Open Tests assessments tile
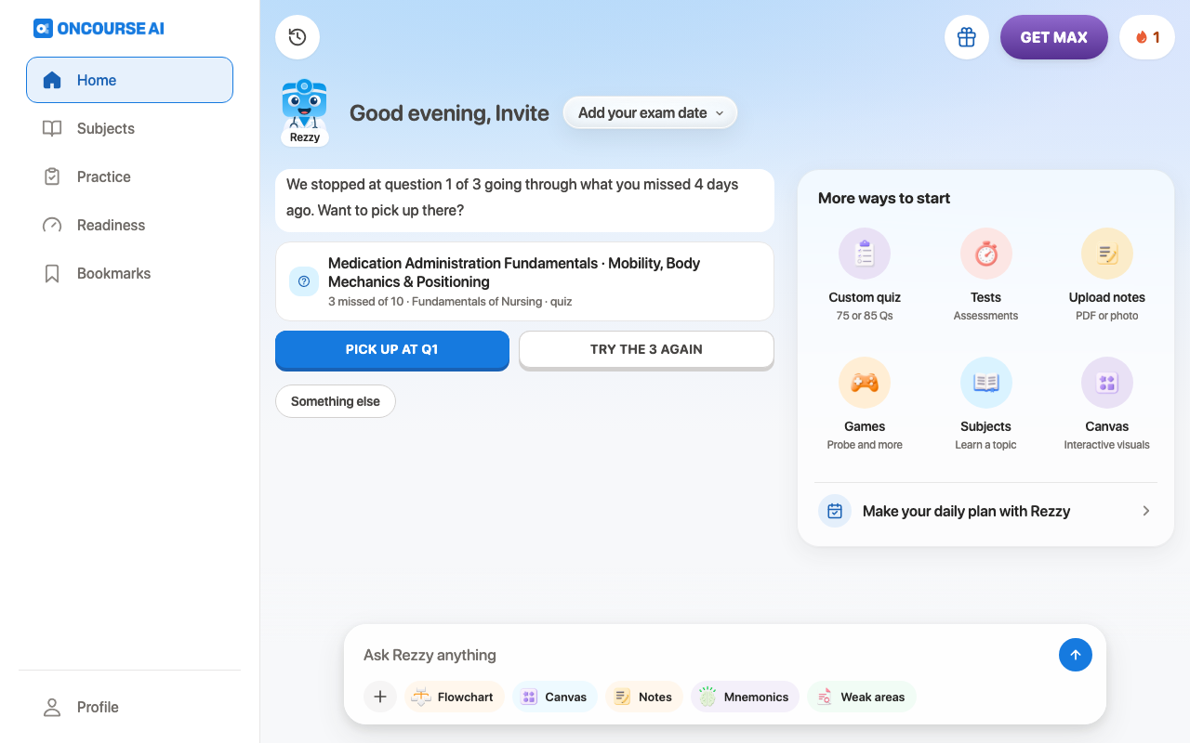Screen dimensions: 1190x743 pyautogui.click(x=985, y=276)
